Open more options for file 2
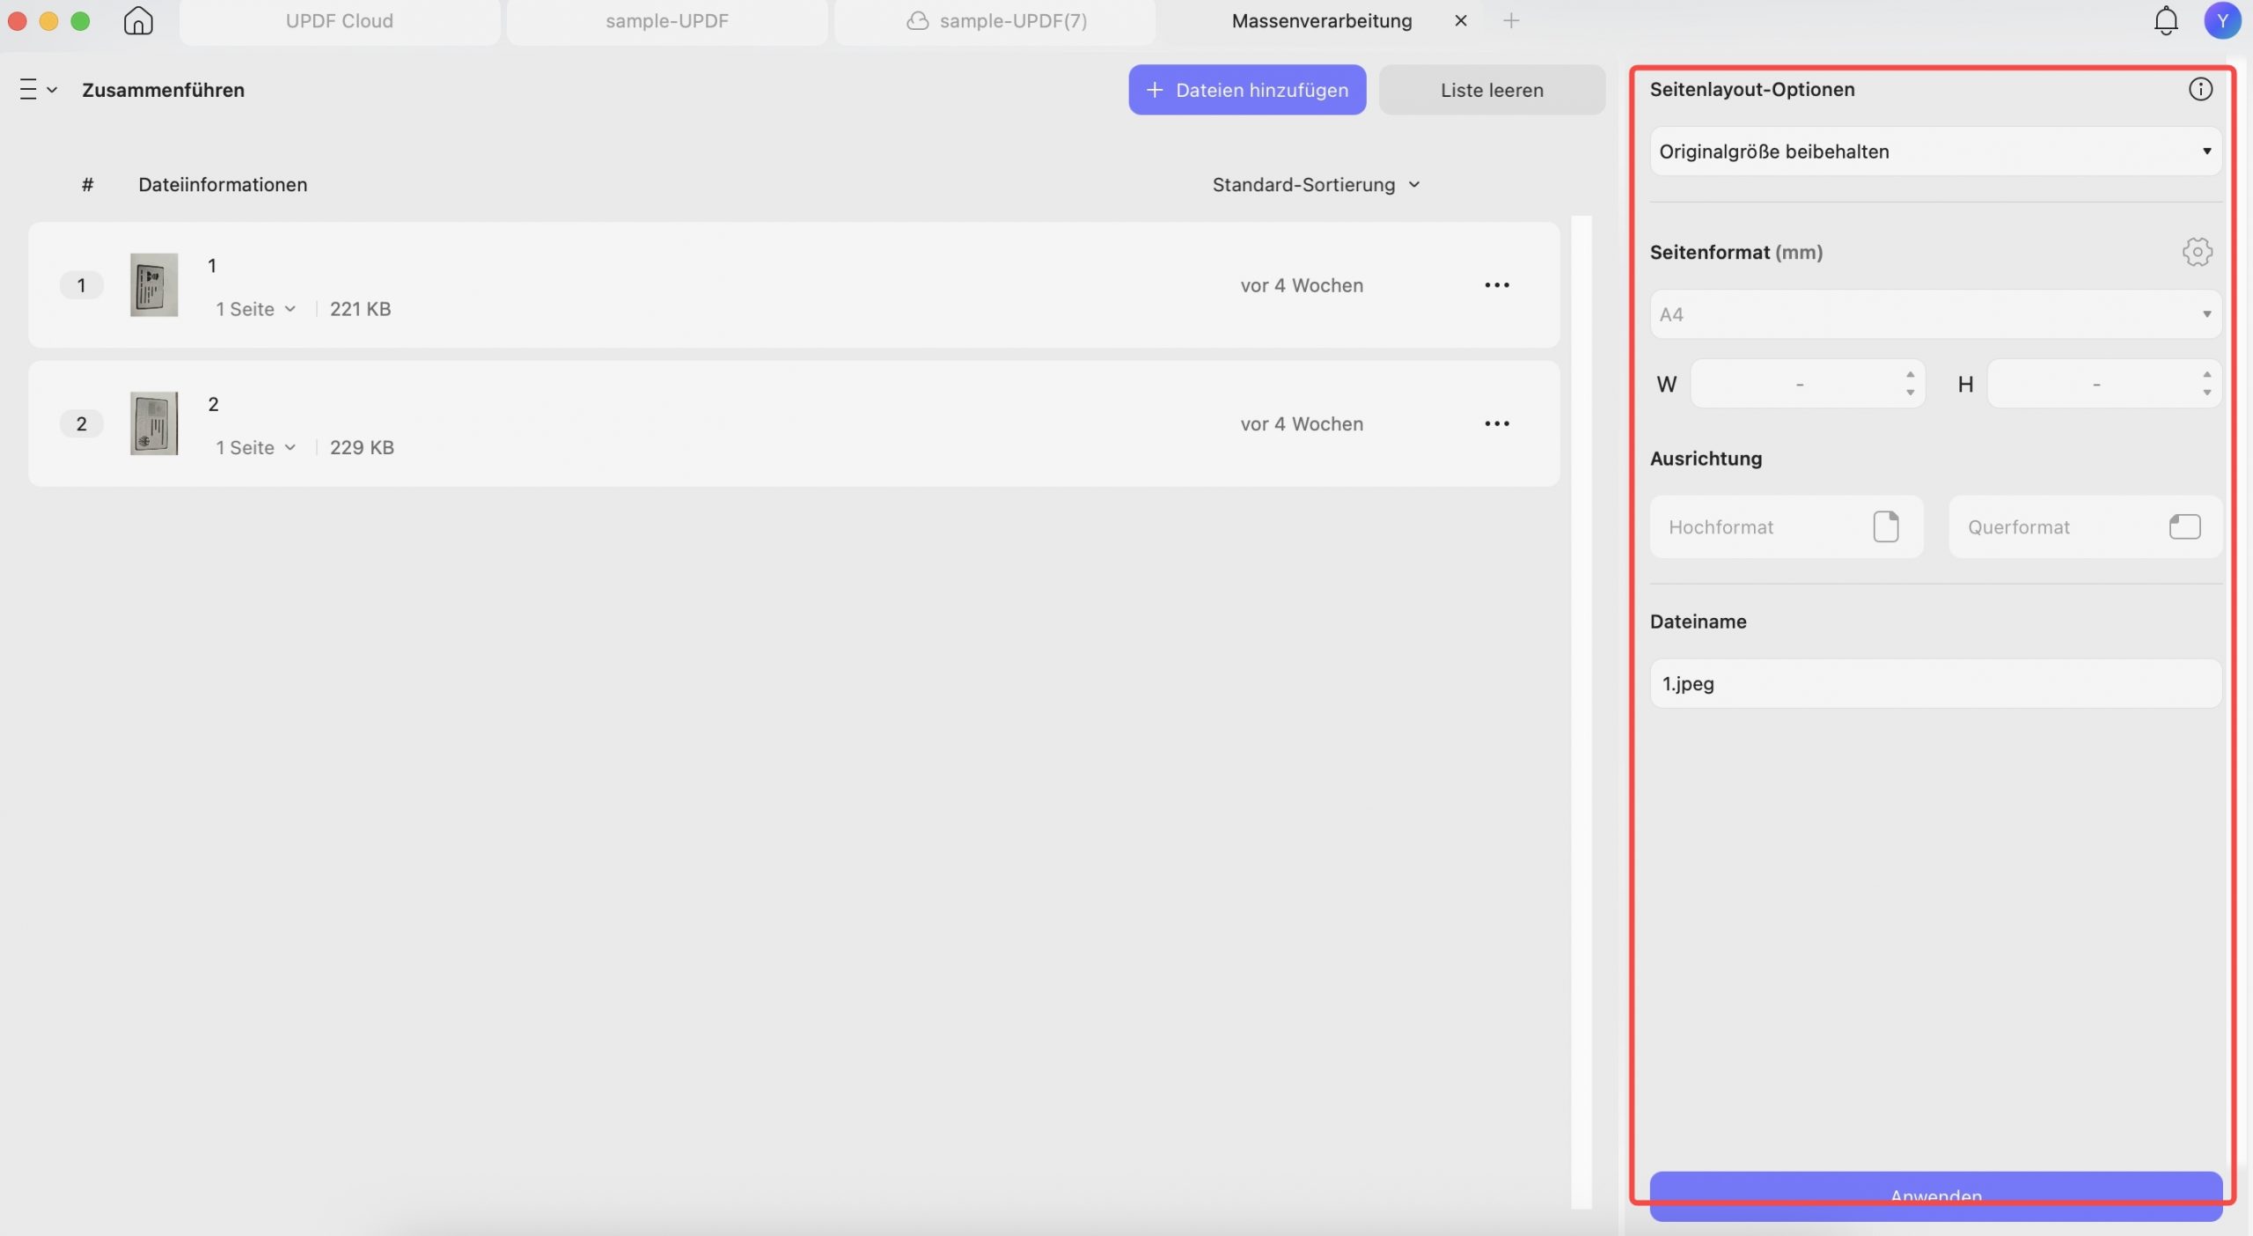This screenshot has width=2253, height=1236. [1496, 423]
